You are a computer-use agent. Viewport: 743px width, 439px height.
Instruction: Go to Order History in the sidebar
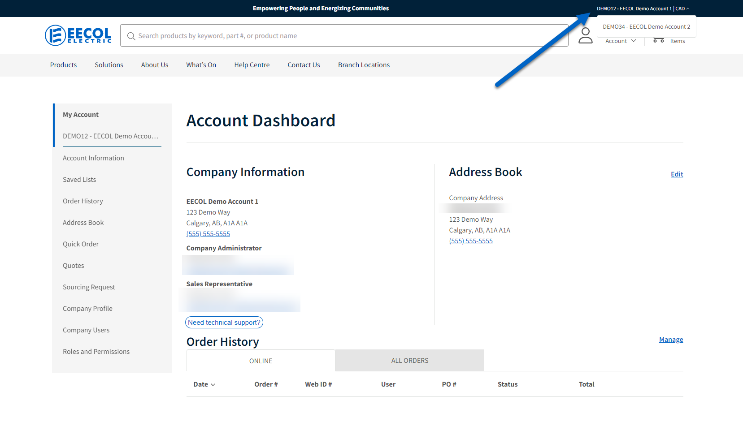click(x=83, y=201)
